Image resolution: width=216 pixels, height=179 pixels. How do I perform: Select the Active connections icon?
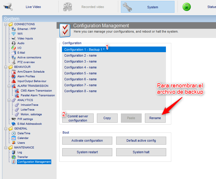pyautogui.click(x=14, y=57)
